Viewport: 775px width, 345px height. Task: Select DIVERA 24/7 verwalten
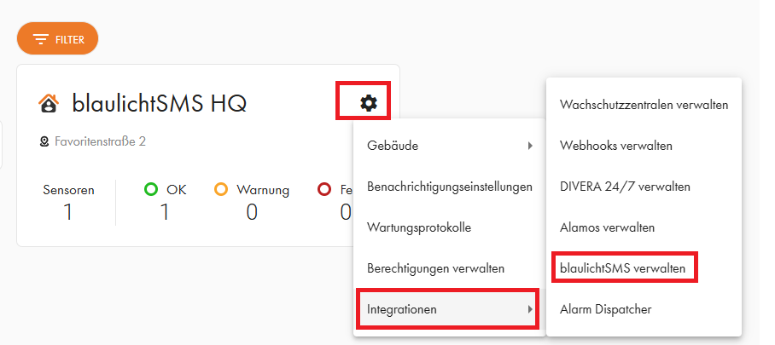(x=644, y=187)
